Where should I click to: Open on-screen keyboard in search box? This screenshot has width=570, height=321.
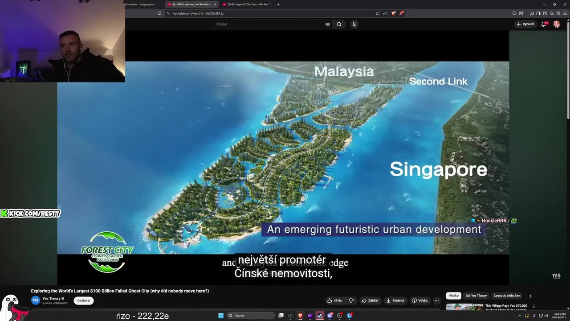point(328,24)
